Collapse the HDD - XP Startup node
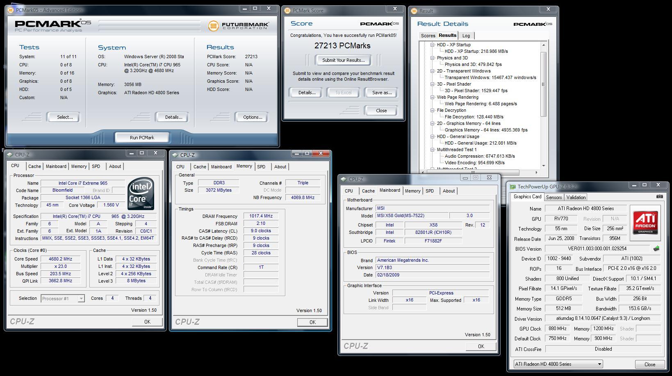The height and width of the screenshot is (376, 672). click(432, 45)
